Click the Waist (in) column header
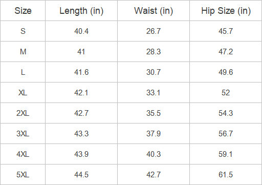 pyautogui.click(x=154, y=11)
